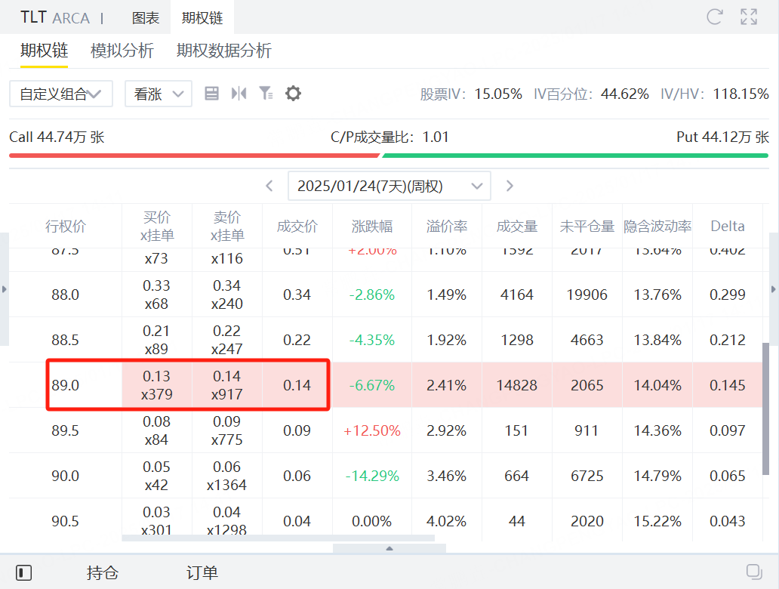Sort by 行权价 column header

pyautogui.click(x=66, y=226)
